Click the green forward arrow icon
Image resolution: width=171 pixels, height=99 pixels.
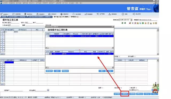125,23
